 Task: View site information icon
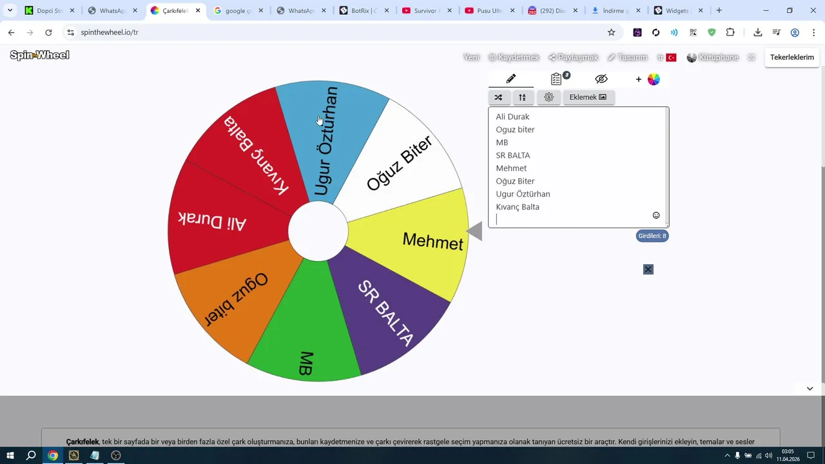71,32
